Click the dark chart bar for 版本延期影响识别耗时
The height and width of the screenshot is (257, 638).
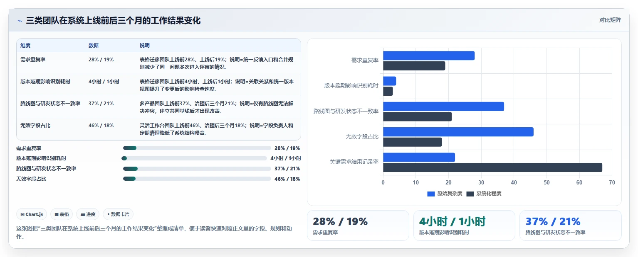(x=388, y=91)
